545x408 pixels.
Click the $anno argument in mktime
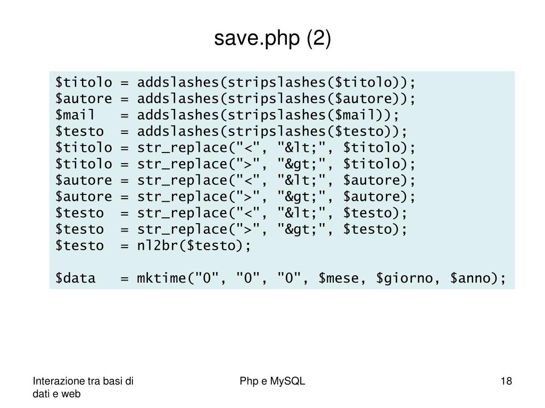[469, 278]
